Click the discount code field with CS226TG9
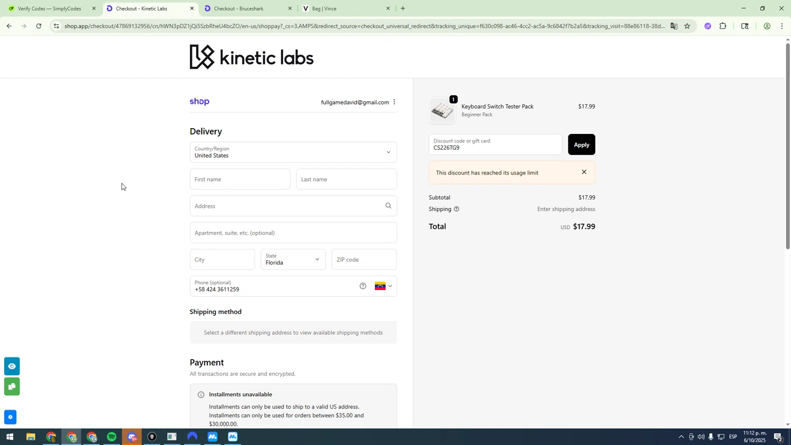Viewport: 791px width, 445px height. 495,144
